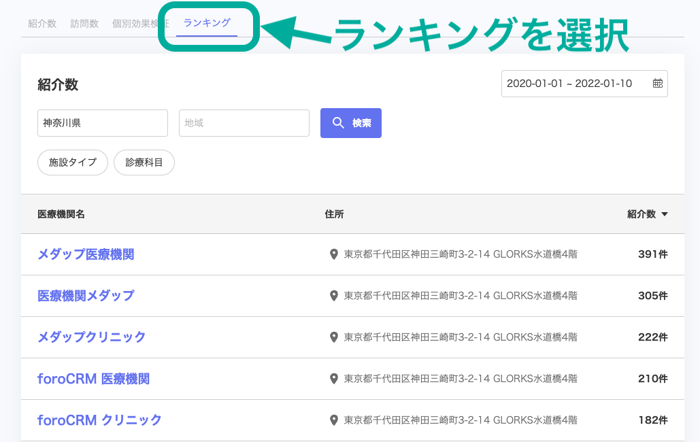Viewport: 700px width, 442px height.
Task: Click the 391件 count value
Action: [x=653, y=254]
